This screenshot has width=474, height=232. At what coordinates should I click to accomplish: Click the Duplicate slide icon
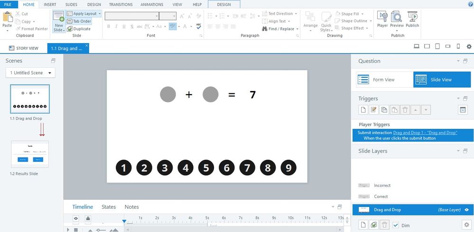pos(79,29)
